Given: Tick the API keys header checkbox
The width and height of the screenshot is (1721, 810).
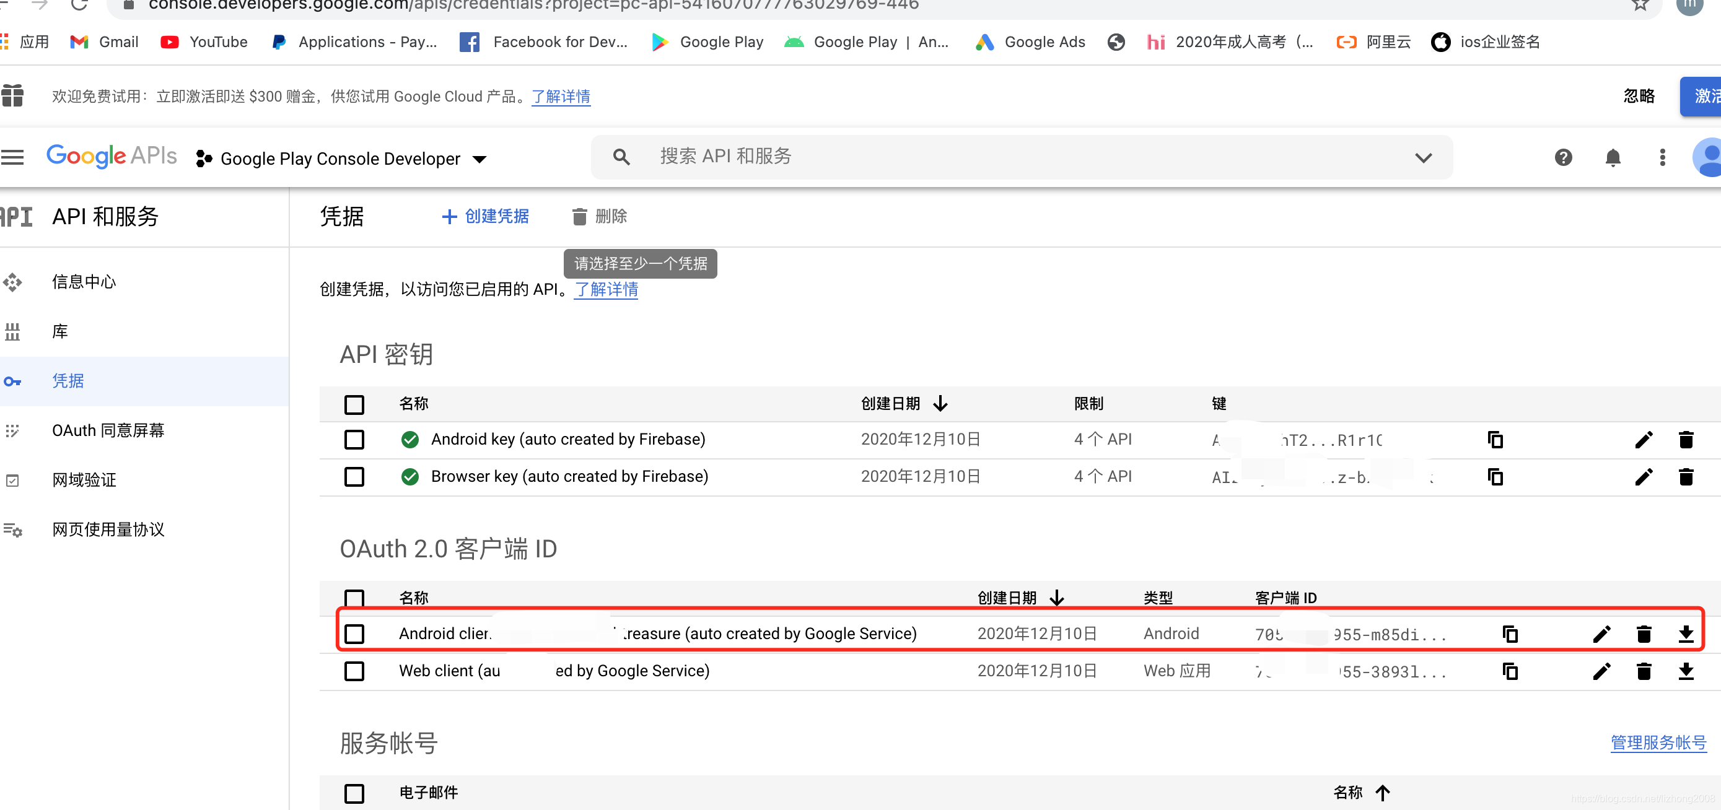Looking at the screenshot, I should pyautogui.click(x=354, y=404).
